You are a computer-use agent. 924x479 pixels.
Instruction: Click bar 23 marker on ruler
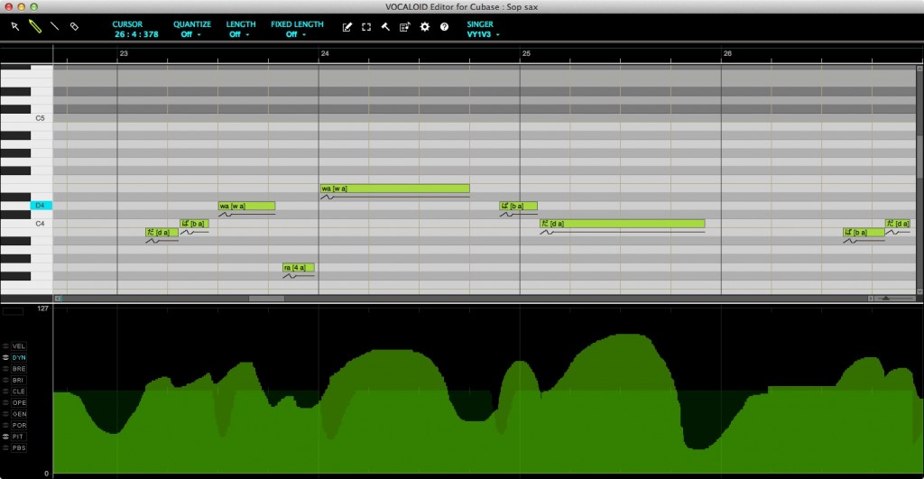point(123,53)
